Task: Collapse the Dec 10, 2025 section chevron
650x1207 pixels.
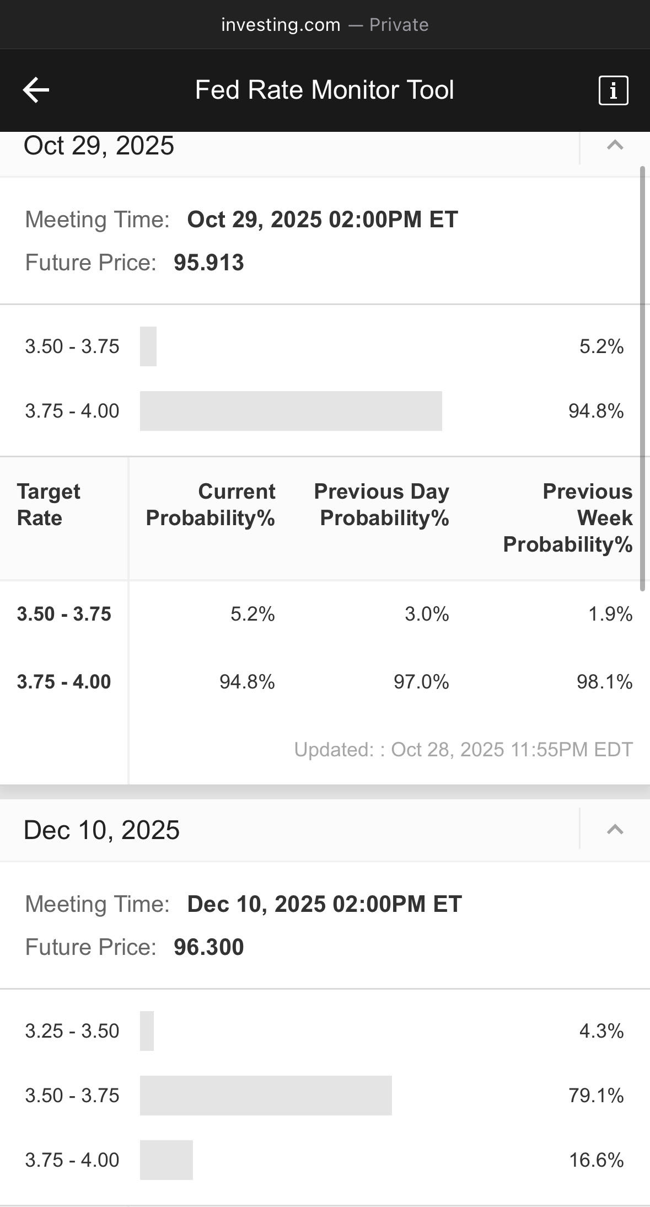Action: click(x=615, y=830)
